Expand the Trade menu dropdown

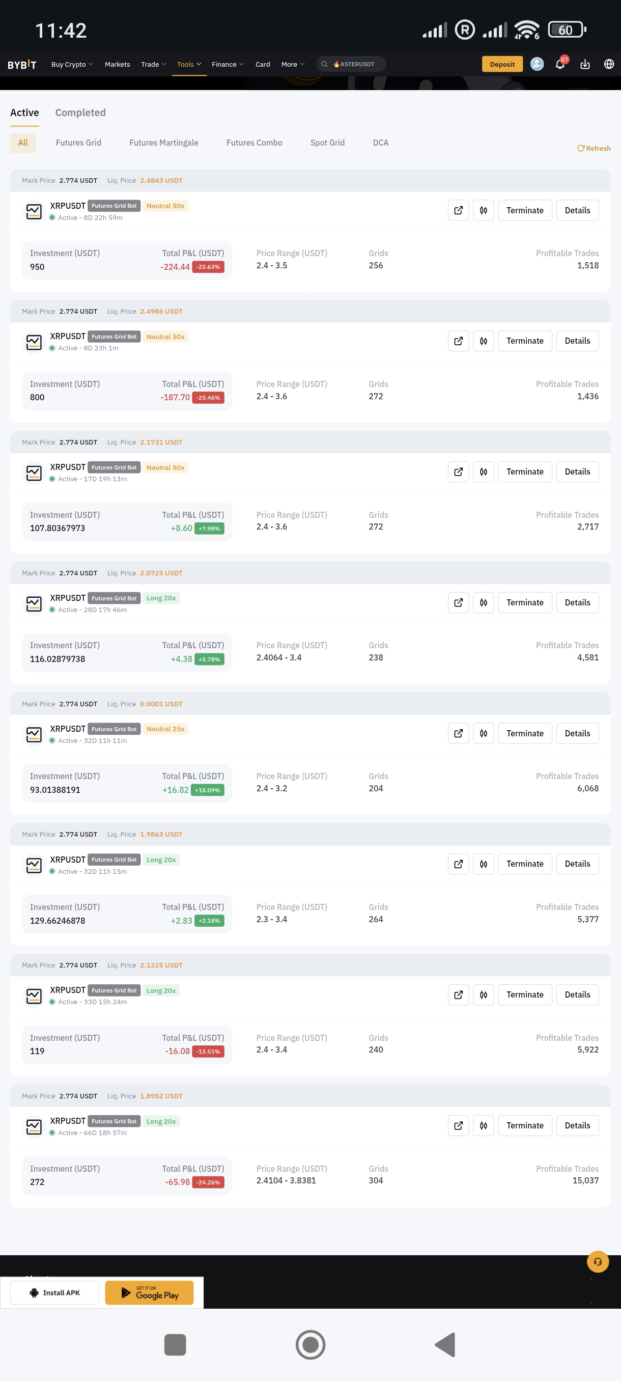(153, 64)
